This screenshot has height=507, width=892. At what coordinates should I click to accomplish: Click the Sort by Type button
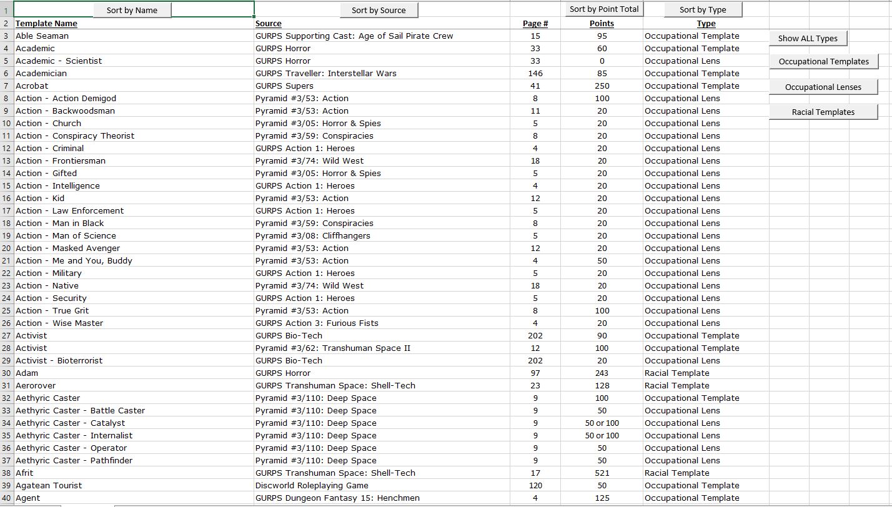[x=703, y=9]
